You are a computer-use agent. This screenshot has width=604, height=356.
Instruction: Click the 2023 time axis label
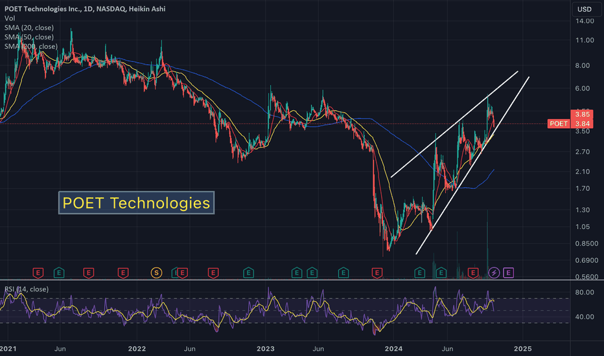266,349
